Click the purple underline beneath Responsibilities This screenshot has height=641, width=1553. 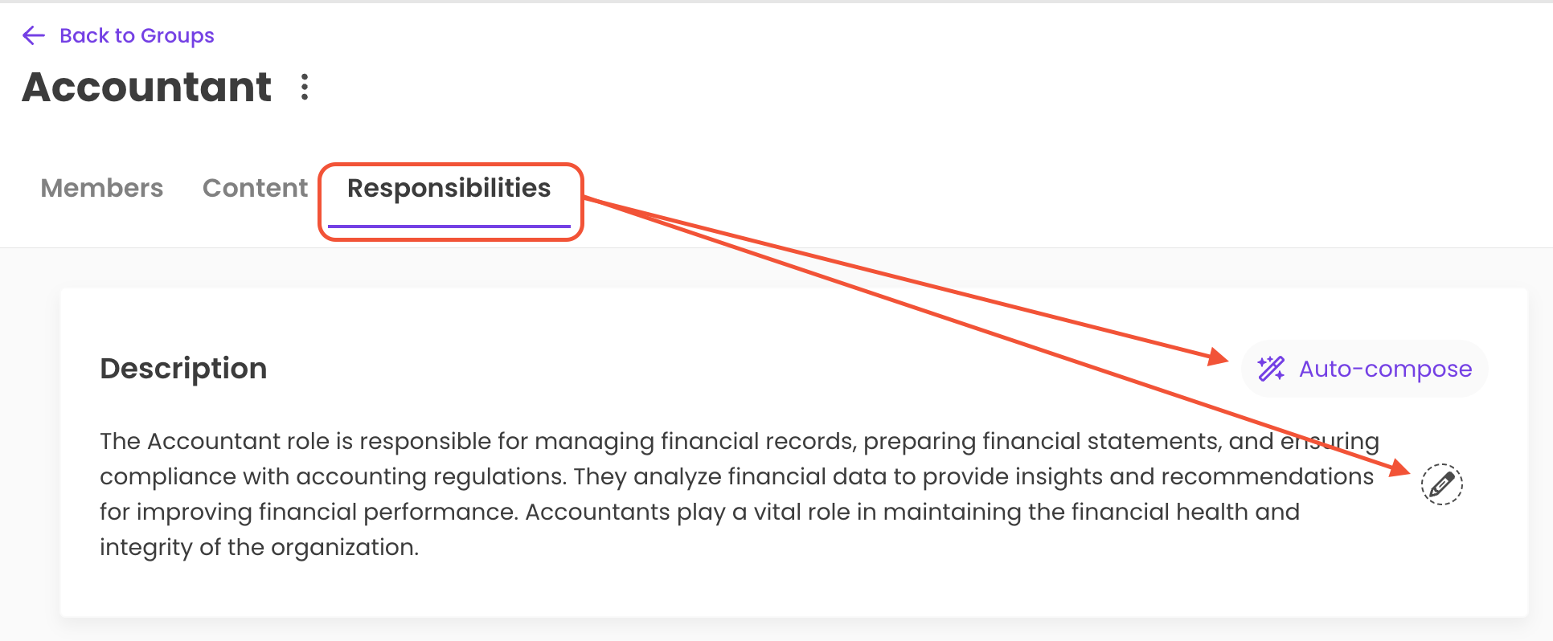point(449,227)
